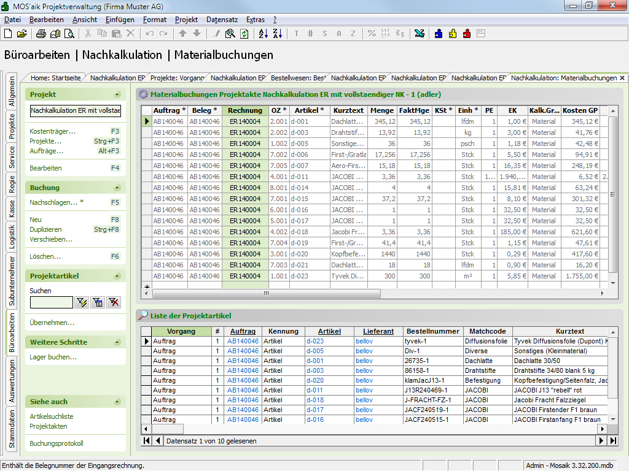
Task: Click the Artikel link d-023
Action: [315, 342]
